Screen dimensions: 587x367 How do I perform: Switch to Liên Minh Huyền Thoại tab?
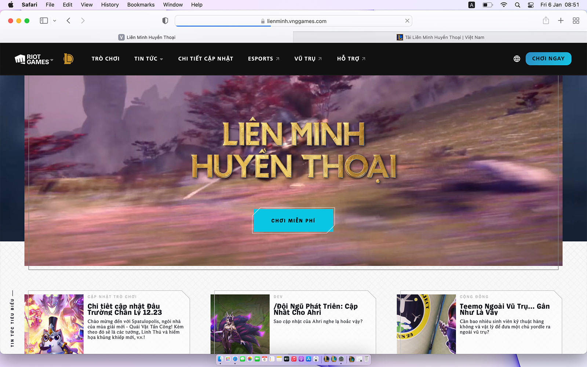click(147, 37)
